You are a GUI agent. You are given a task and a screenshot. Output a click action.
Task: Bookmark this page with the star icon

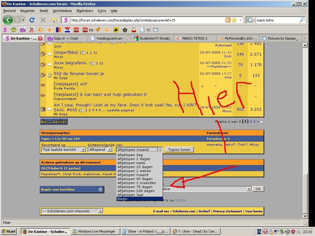pos(234,20)
